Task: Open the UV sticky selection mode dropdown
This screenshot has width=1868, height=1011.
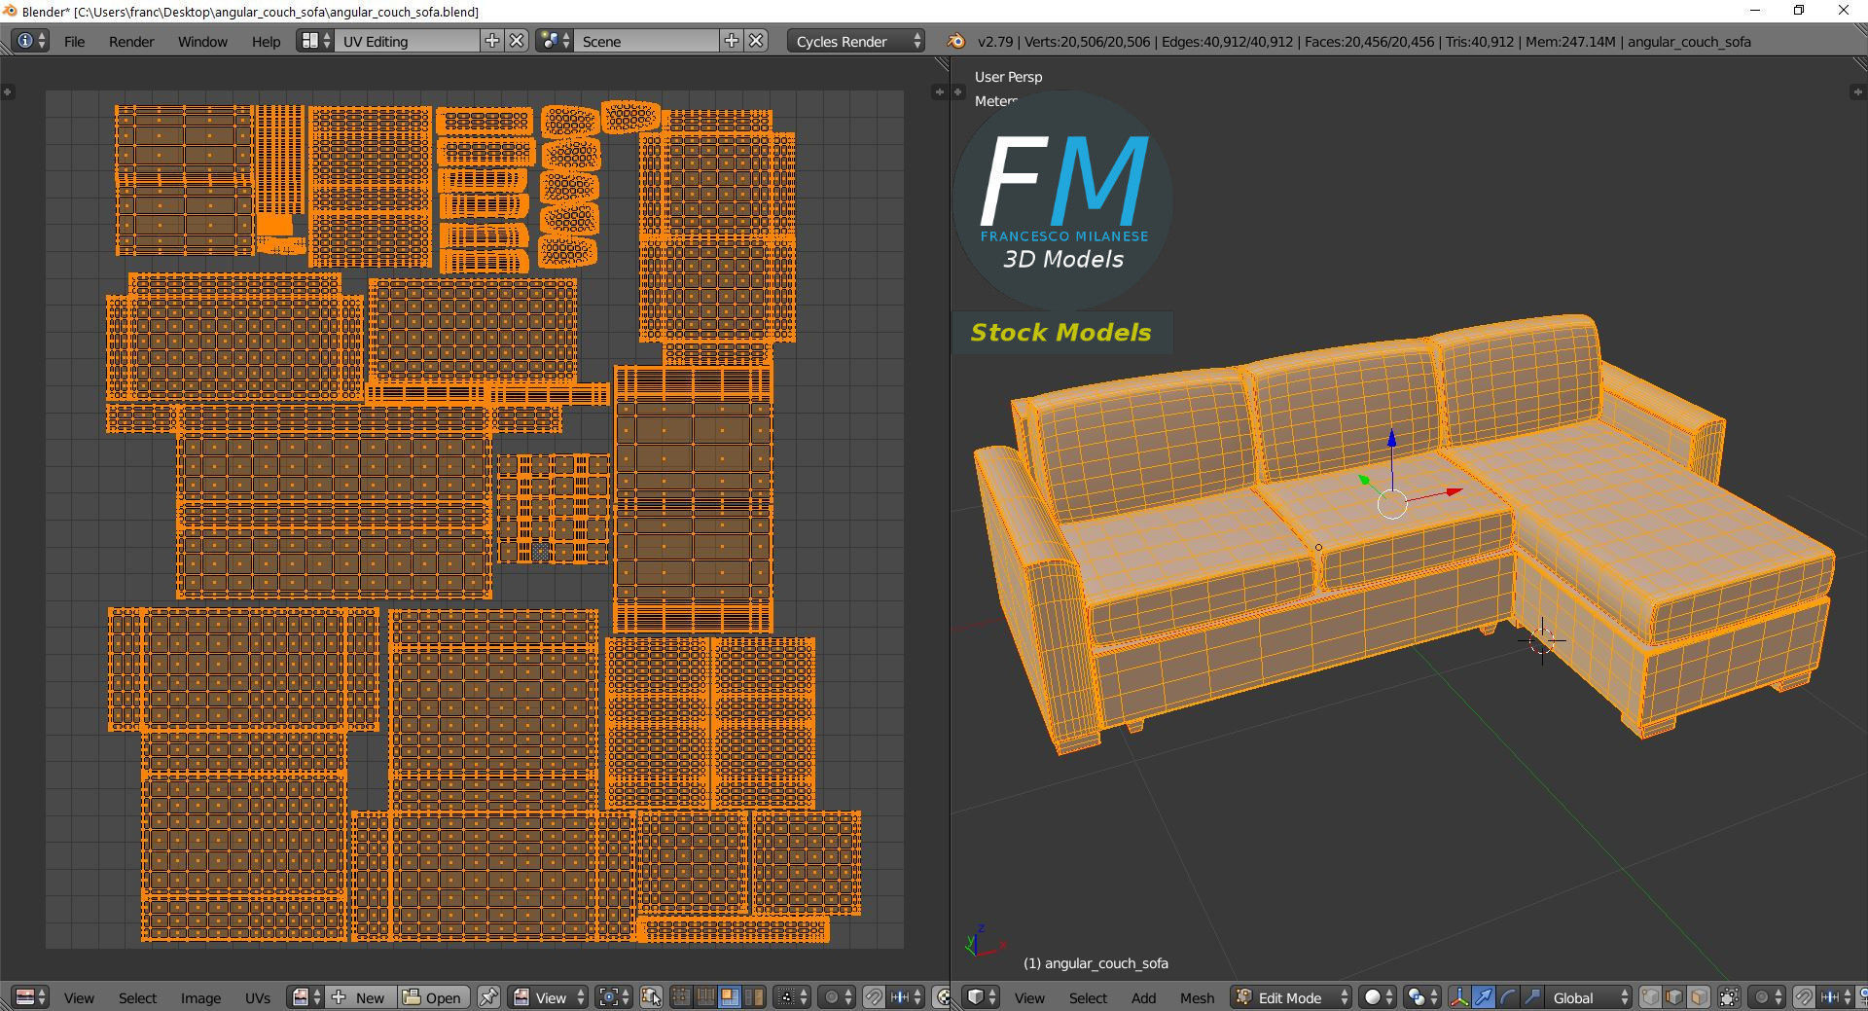Action: click(790, 997)
